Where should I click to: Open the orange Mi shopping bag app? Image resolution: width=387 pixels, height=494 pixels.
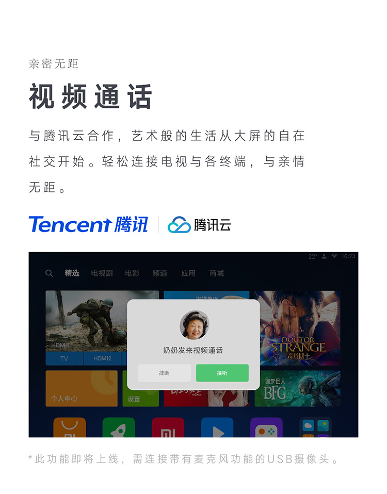pyautogui.click(x=70, y=427)
